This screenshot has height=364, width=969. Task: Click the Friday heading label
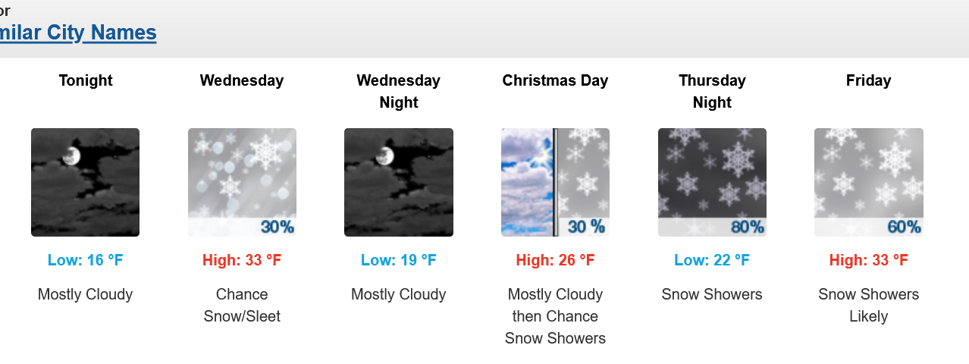(869, 80)
